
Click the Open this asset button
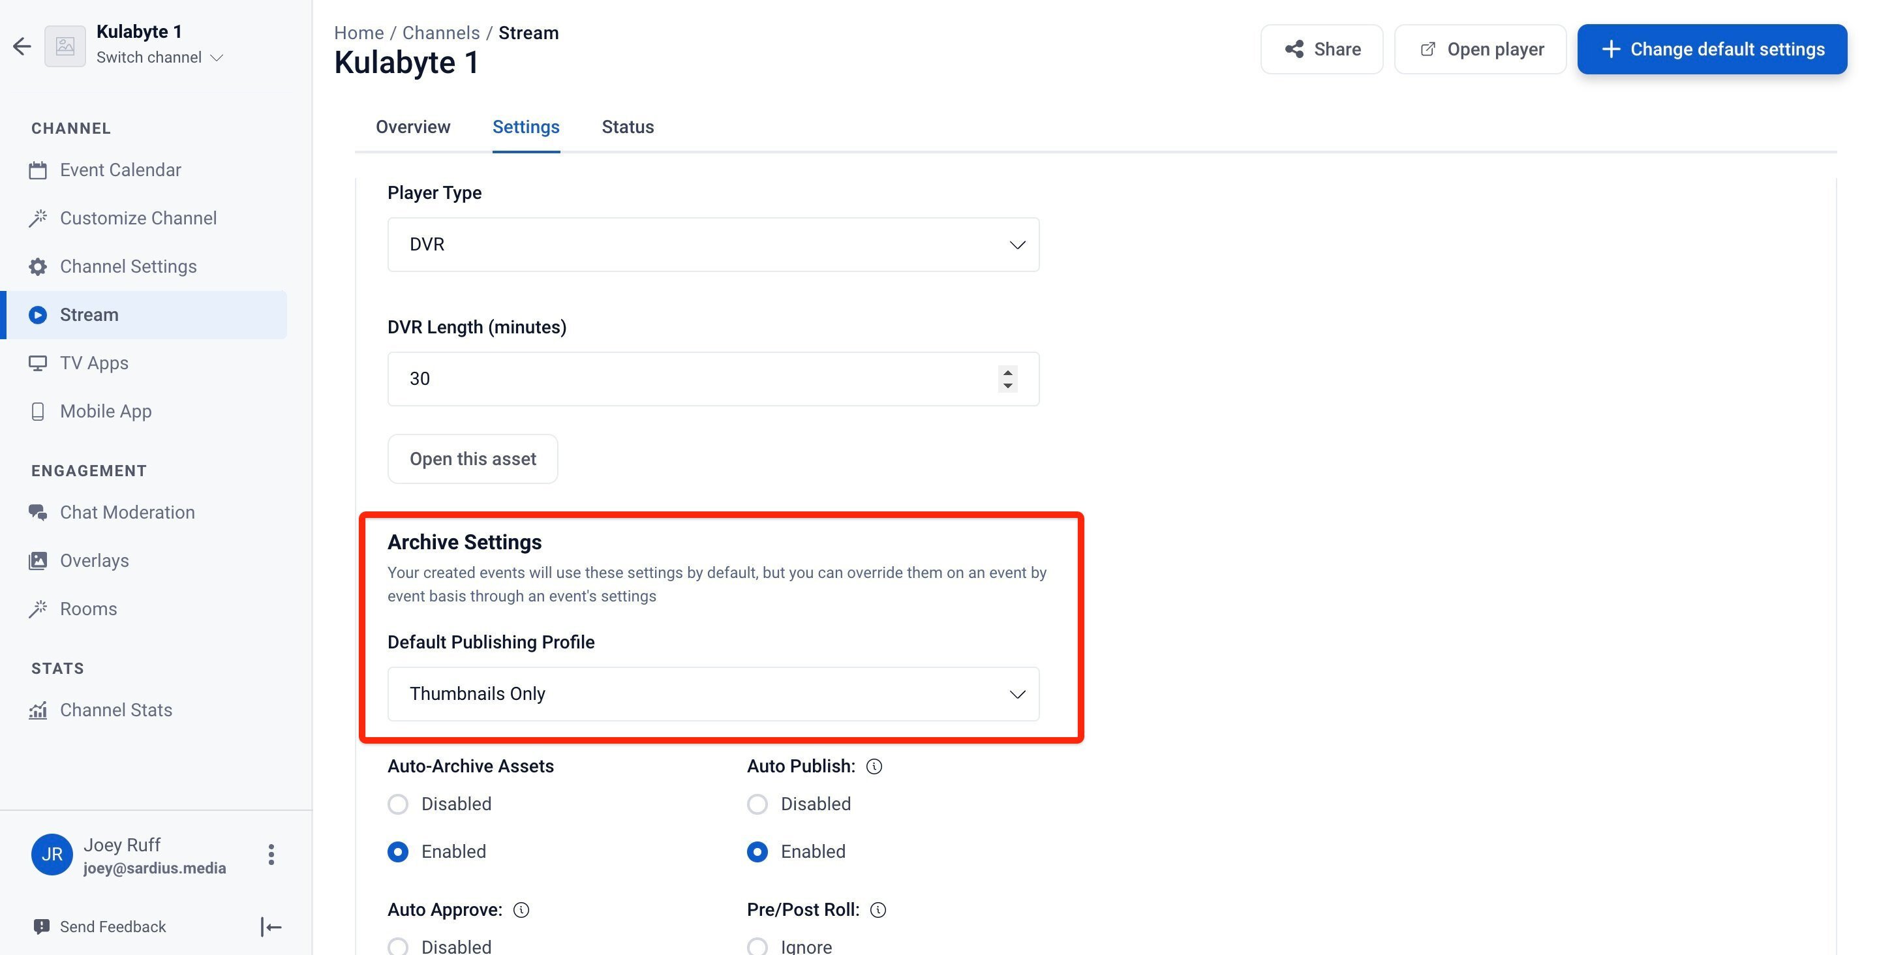pyautogui.click(x=472, y=459)
